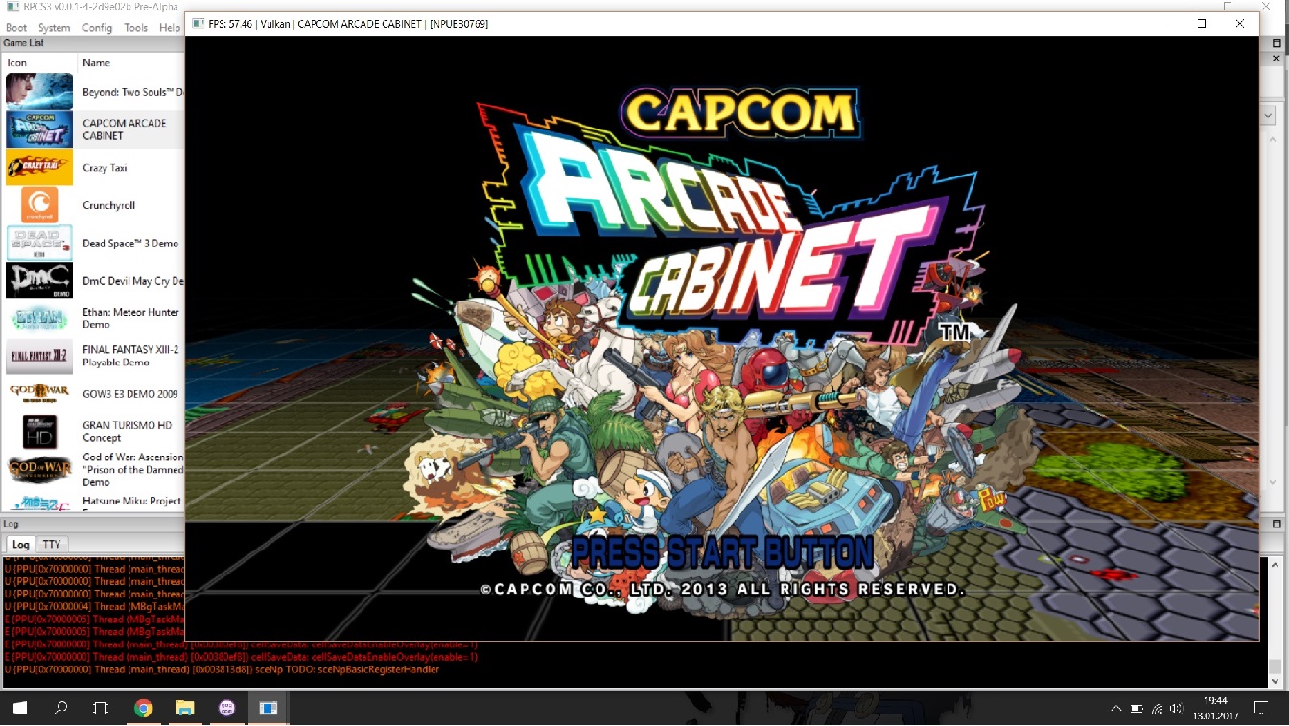Open the dropdown arrow in RPCS3 right panel
The width and height of the screenshot is (1289, 726).
(1269, 115)
